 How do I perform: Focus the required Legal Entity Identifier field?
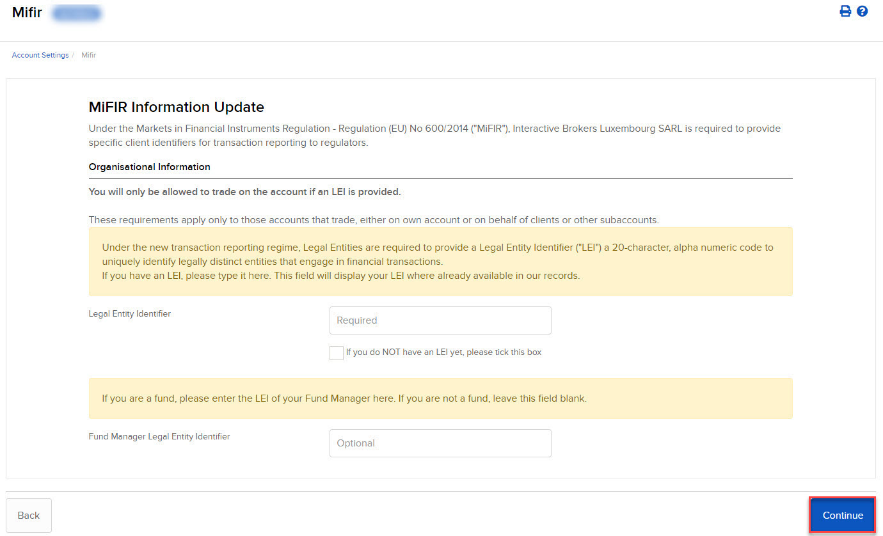(440, 320)
